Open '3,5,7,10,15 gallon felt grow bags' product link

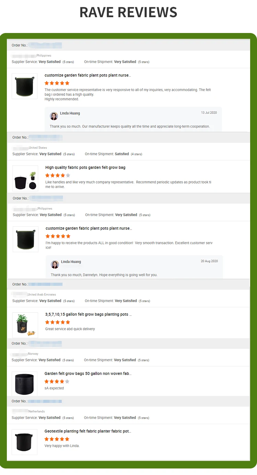(x=88, y=314)
